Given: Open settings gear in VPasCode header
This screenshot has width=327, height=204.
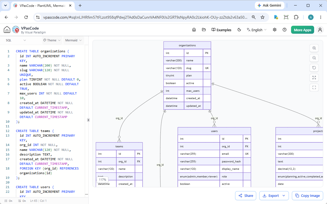Looking at the screenshot, I should tap(275, 30).
